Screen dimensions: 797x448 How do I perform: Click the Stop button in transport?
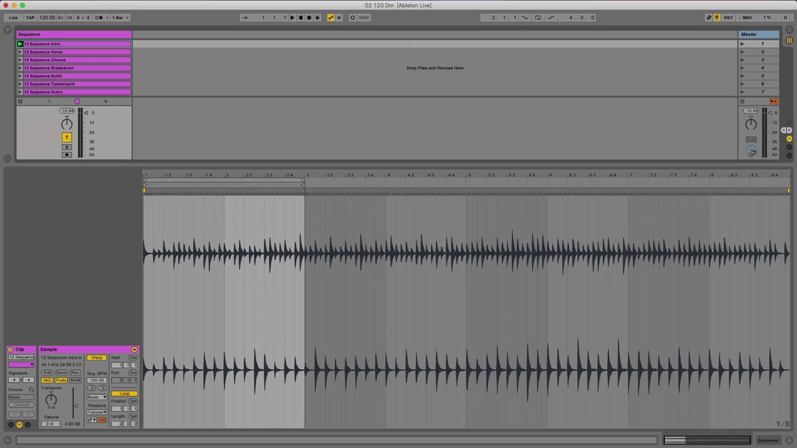300,18
